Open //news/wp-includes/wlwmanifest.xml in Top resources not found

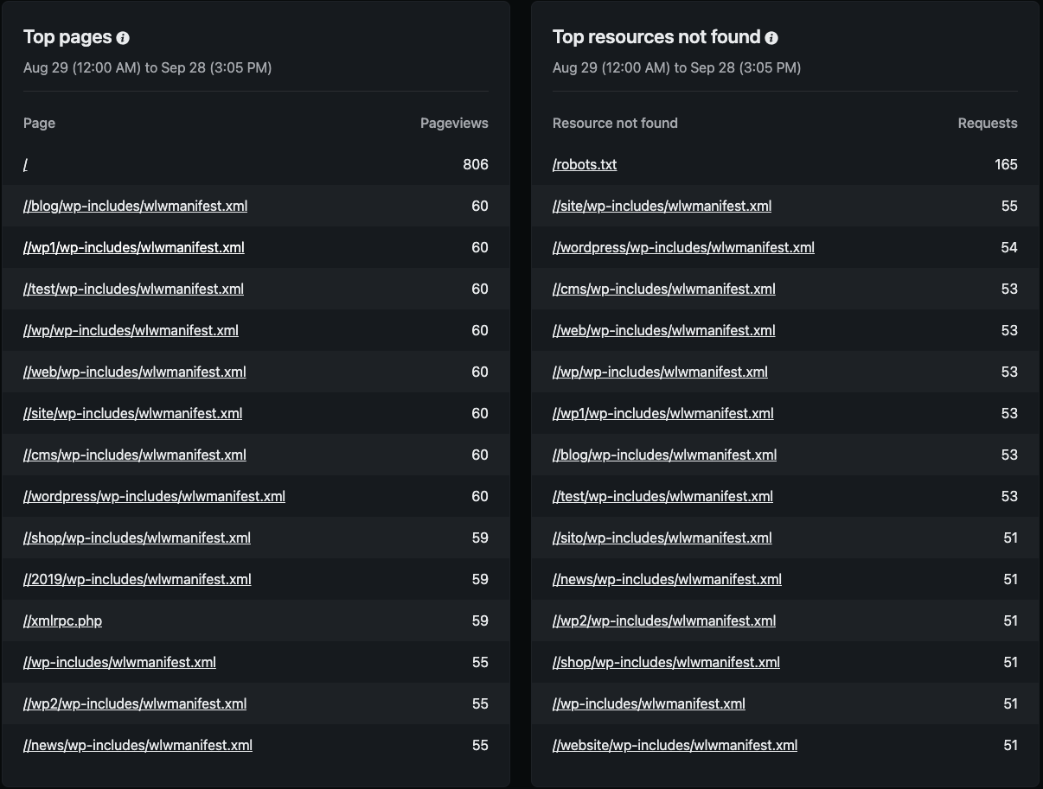click(667, 579)
